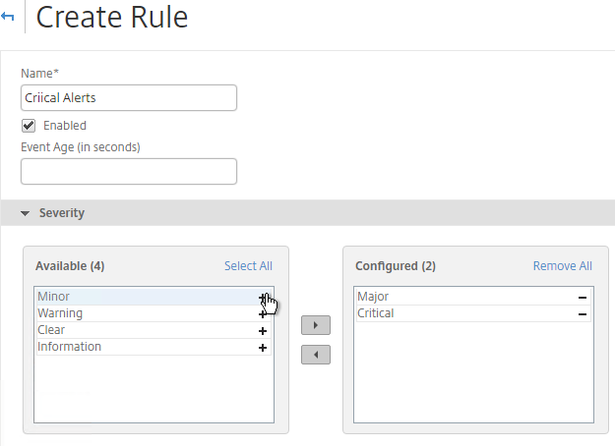This screenshot has height=446, width=615.
Task: Remove Major severity with minus icon
Action: pos(583,298)
